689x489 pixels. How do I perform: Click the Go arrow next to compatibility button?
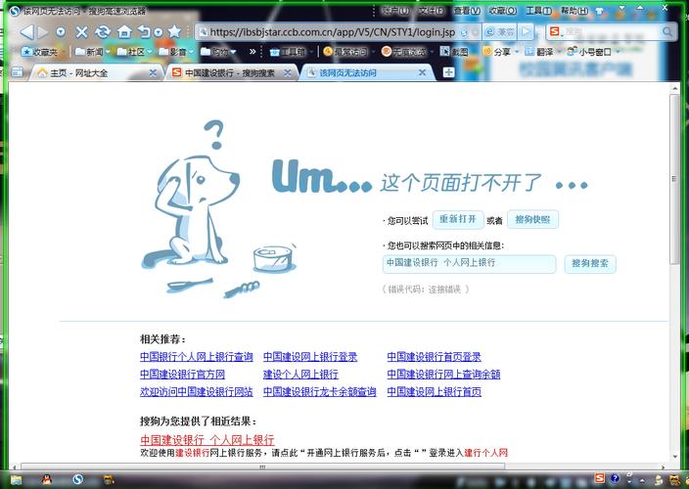click(526, 31)
